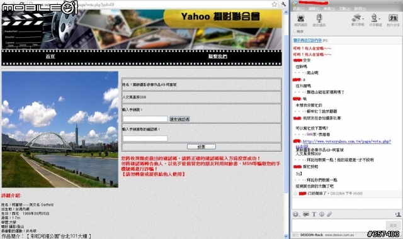Click the show recent conversation (F3) link
Screen dimensions: 403x239
308,40
